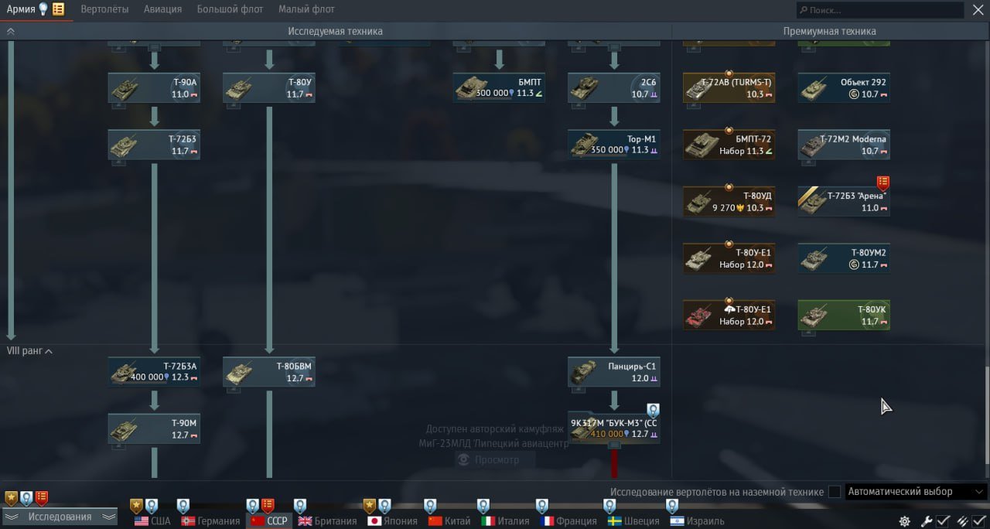The width and height of the screenshot is (990, 529).
Task: Open the Автоматический выбор dropdown
Action: pos(916,492)
